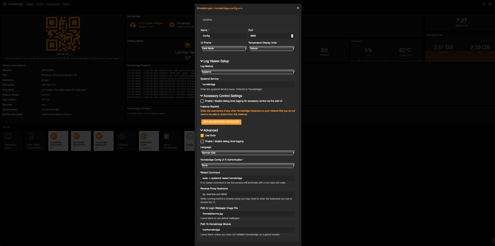This screenshot has width=495, height=246.
Task: Open the UI Theme dropdown
Action: pos(224,49)
